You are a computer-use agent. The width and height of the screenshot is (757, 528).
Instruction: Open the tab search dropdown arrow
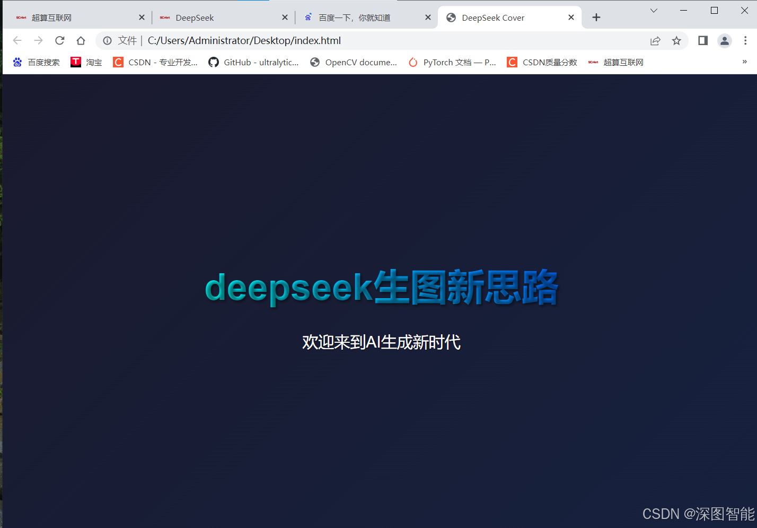pos(654,11)
